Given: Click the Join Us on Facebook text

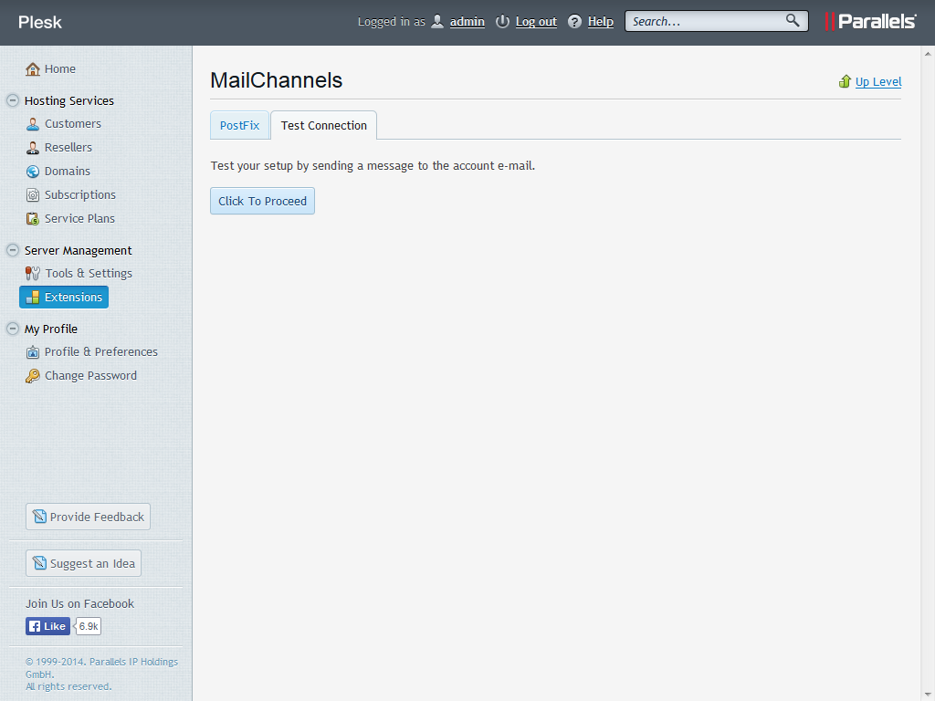Looking at the screenshot, I should tap(80, 604).
